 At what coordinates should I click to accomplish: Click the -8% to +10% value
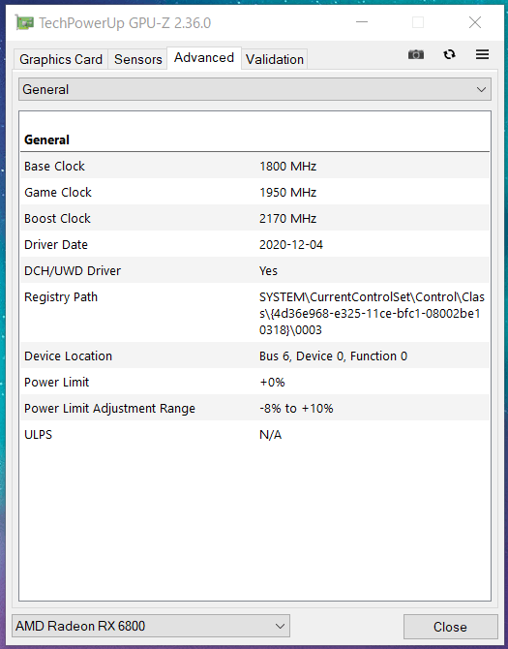tap(296, 409)
